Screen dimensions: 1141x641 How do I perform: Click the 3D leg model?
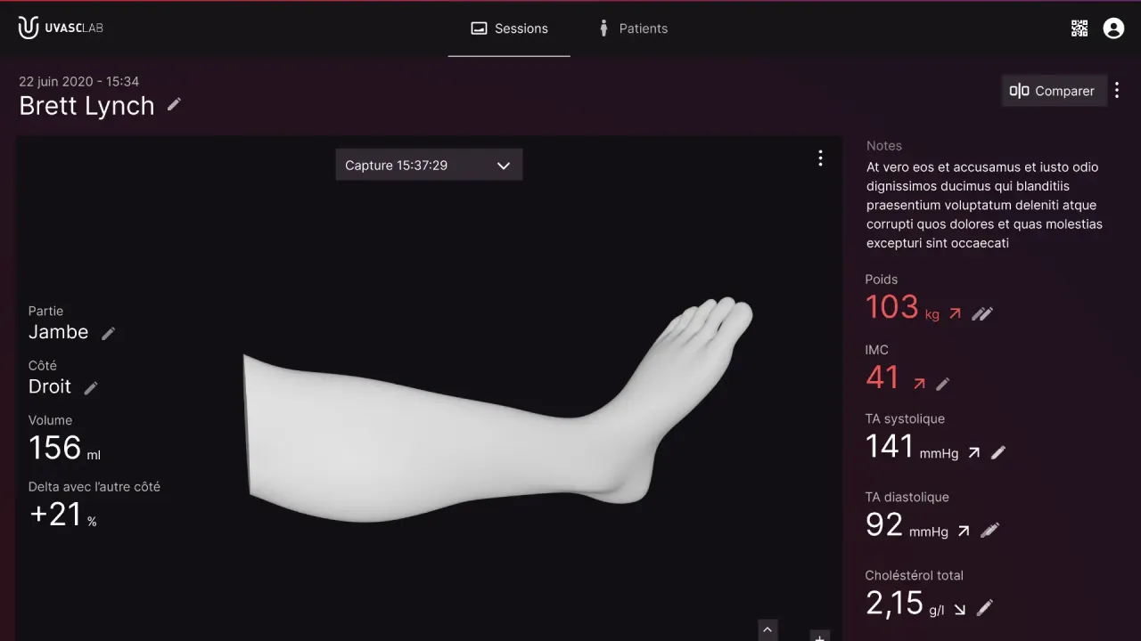tap(464, 436)
